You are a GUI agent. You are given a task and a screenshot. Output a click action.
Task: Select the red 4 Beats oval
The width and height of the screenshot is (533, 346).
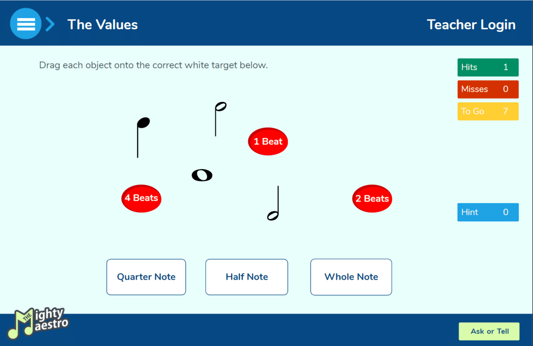(141, 198)
